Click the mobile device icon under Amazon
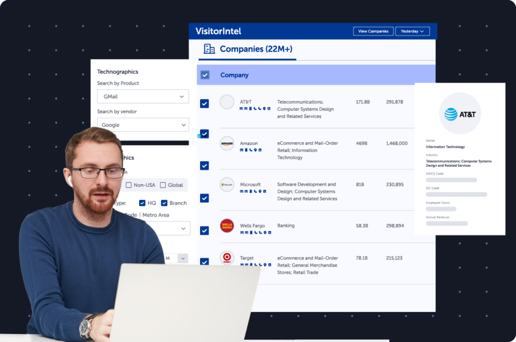The width and height of the screenshot is (516, 342). [246, 150]
